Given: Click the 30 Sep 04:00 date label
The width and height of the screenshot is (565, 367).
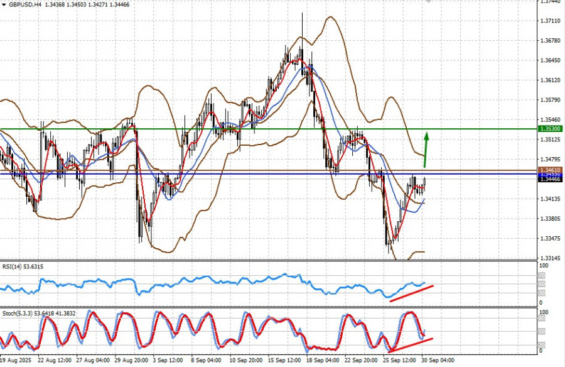Looking at the screenshot, I should coord(437,361).
